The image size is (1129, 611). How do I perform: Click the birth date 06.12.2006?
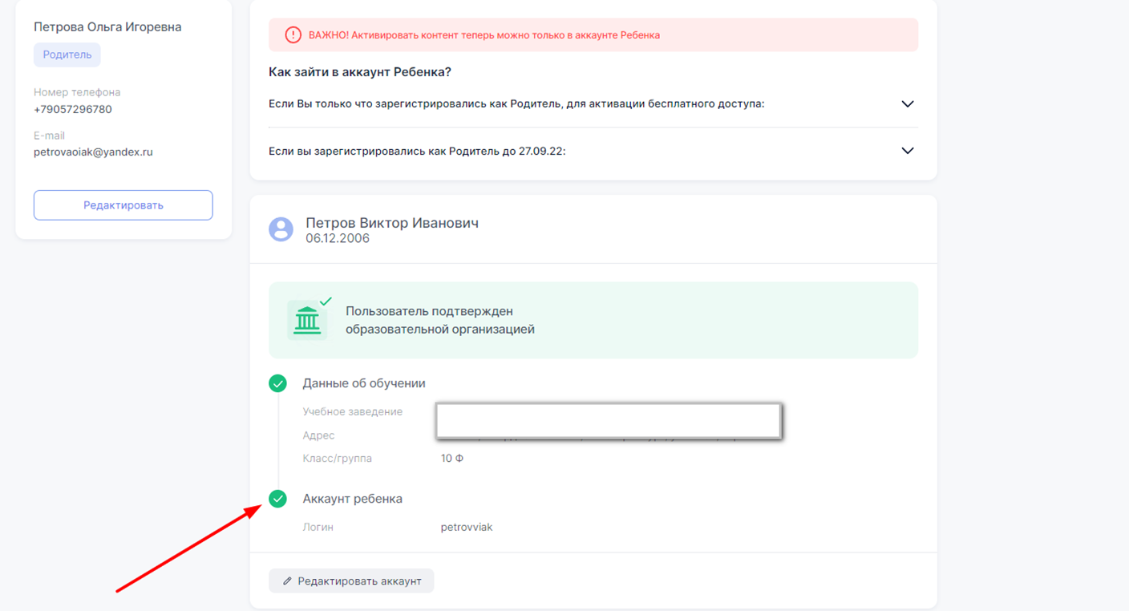338,239
